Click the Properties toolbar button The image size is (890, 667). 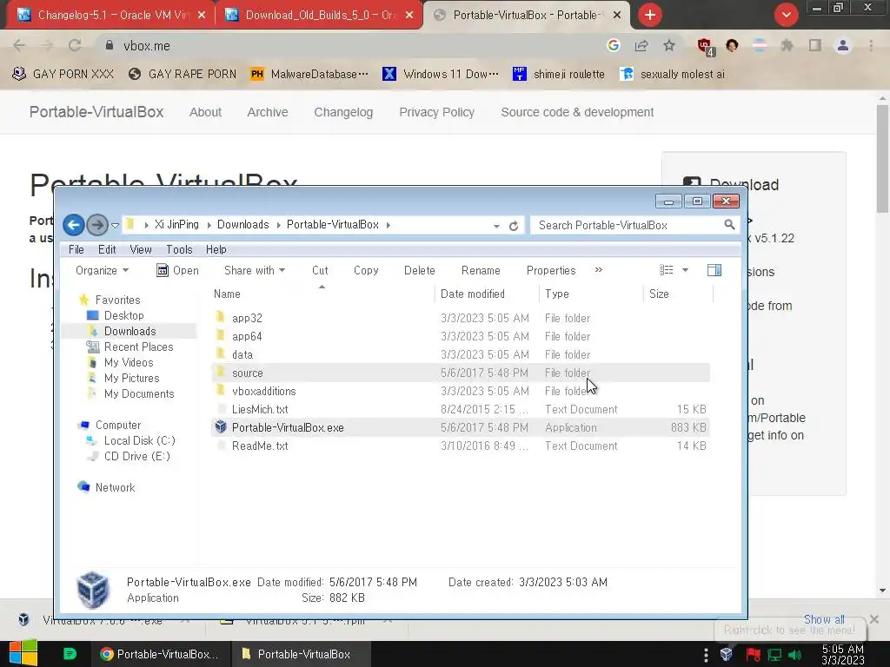(551, 271)
